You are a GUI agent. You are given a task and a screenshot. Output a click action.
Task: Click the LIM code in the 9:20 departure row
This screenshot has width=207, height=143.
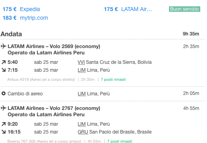(x=82, y=124)
